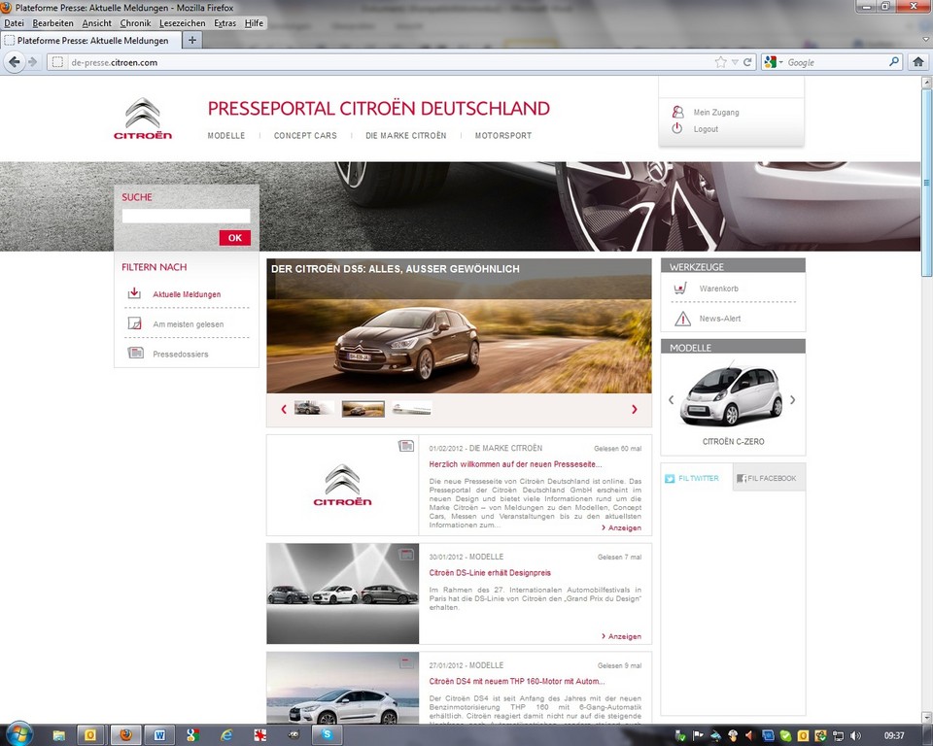Click Anzeigen link under DS-Linie article

tap(621, 636)
